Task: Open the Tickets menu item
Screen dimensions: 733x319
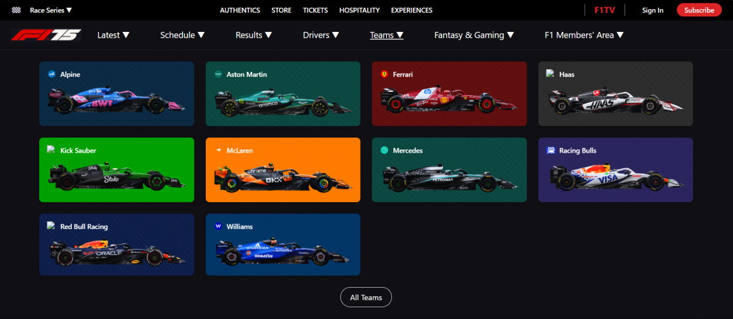Action: 315,10
